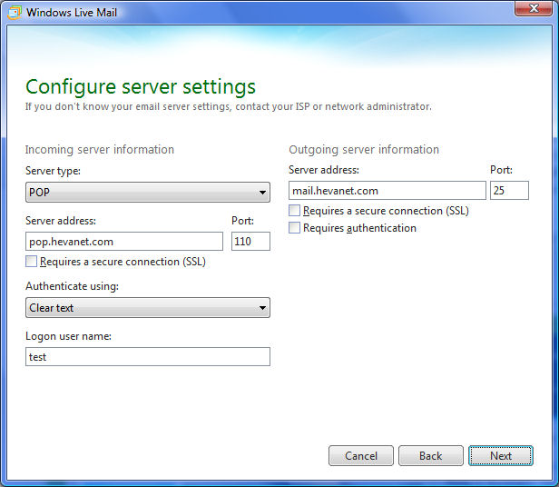Click the Logon user name field
This screenshot has height=487, width=559.
click(148, 357)
